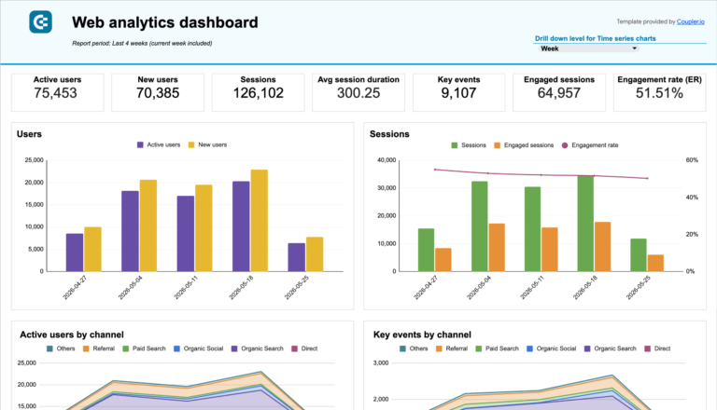This screenshot has height=410, width=717.
Task: Click Organic Social legend swatch in Key events by channel
Action: click(530, 348)
